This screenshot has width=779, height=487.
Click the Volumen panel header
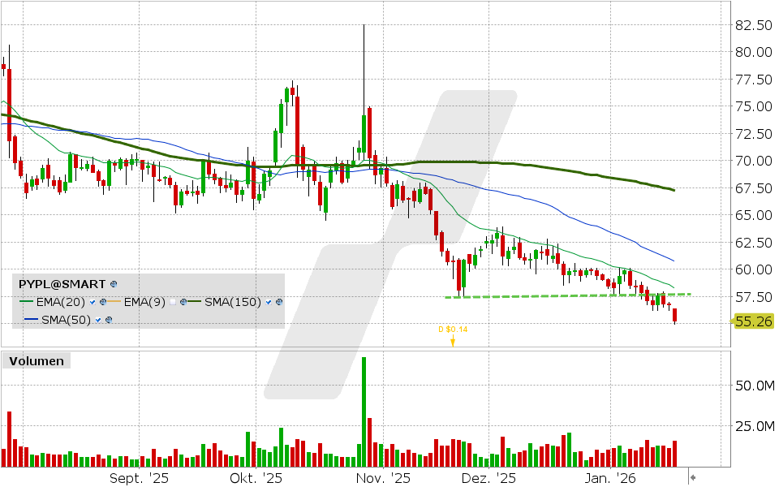[x=36, y=360]
